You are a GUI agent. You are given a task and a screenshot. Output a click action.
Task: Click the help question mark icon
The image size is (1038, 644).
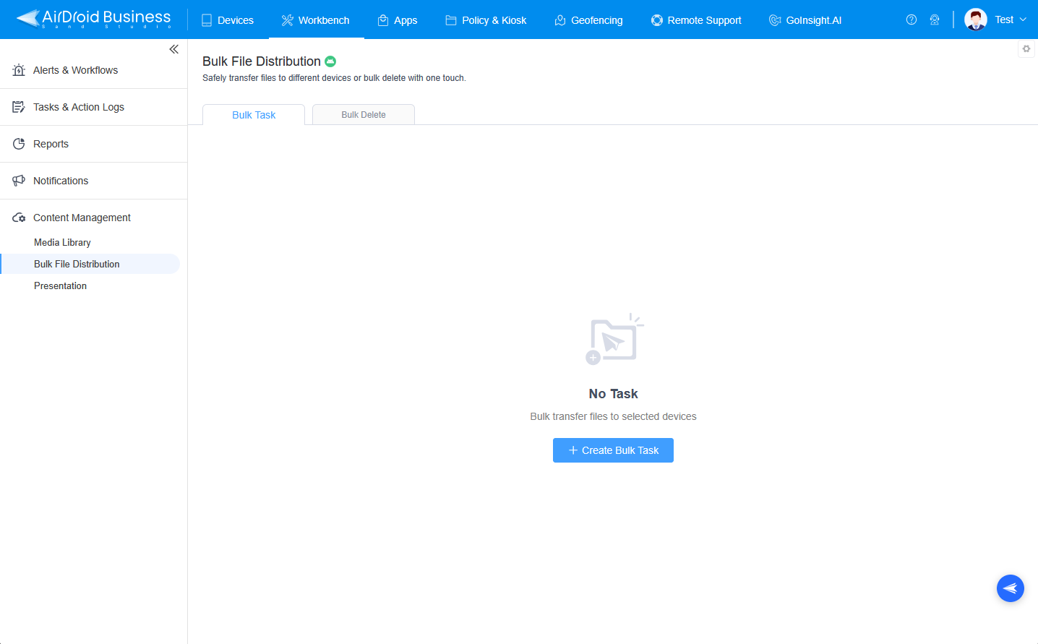point(912,20)
